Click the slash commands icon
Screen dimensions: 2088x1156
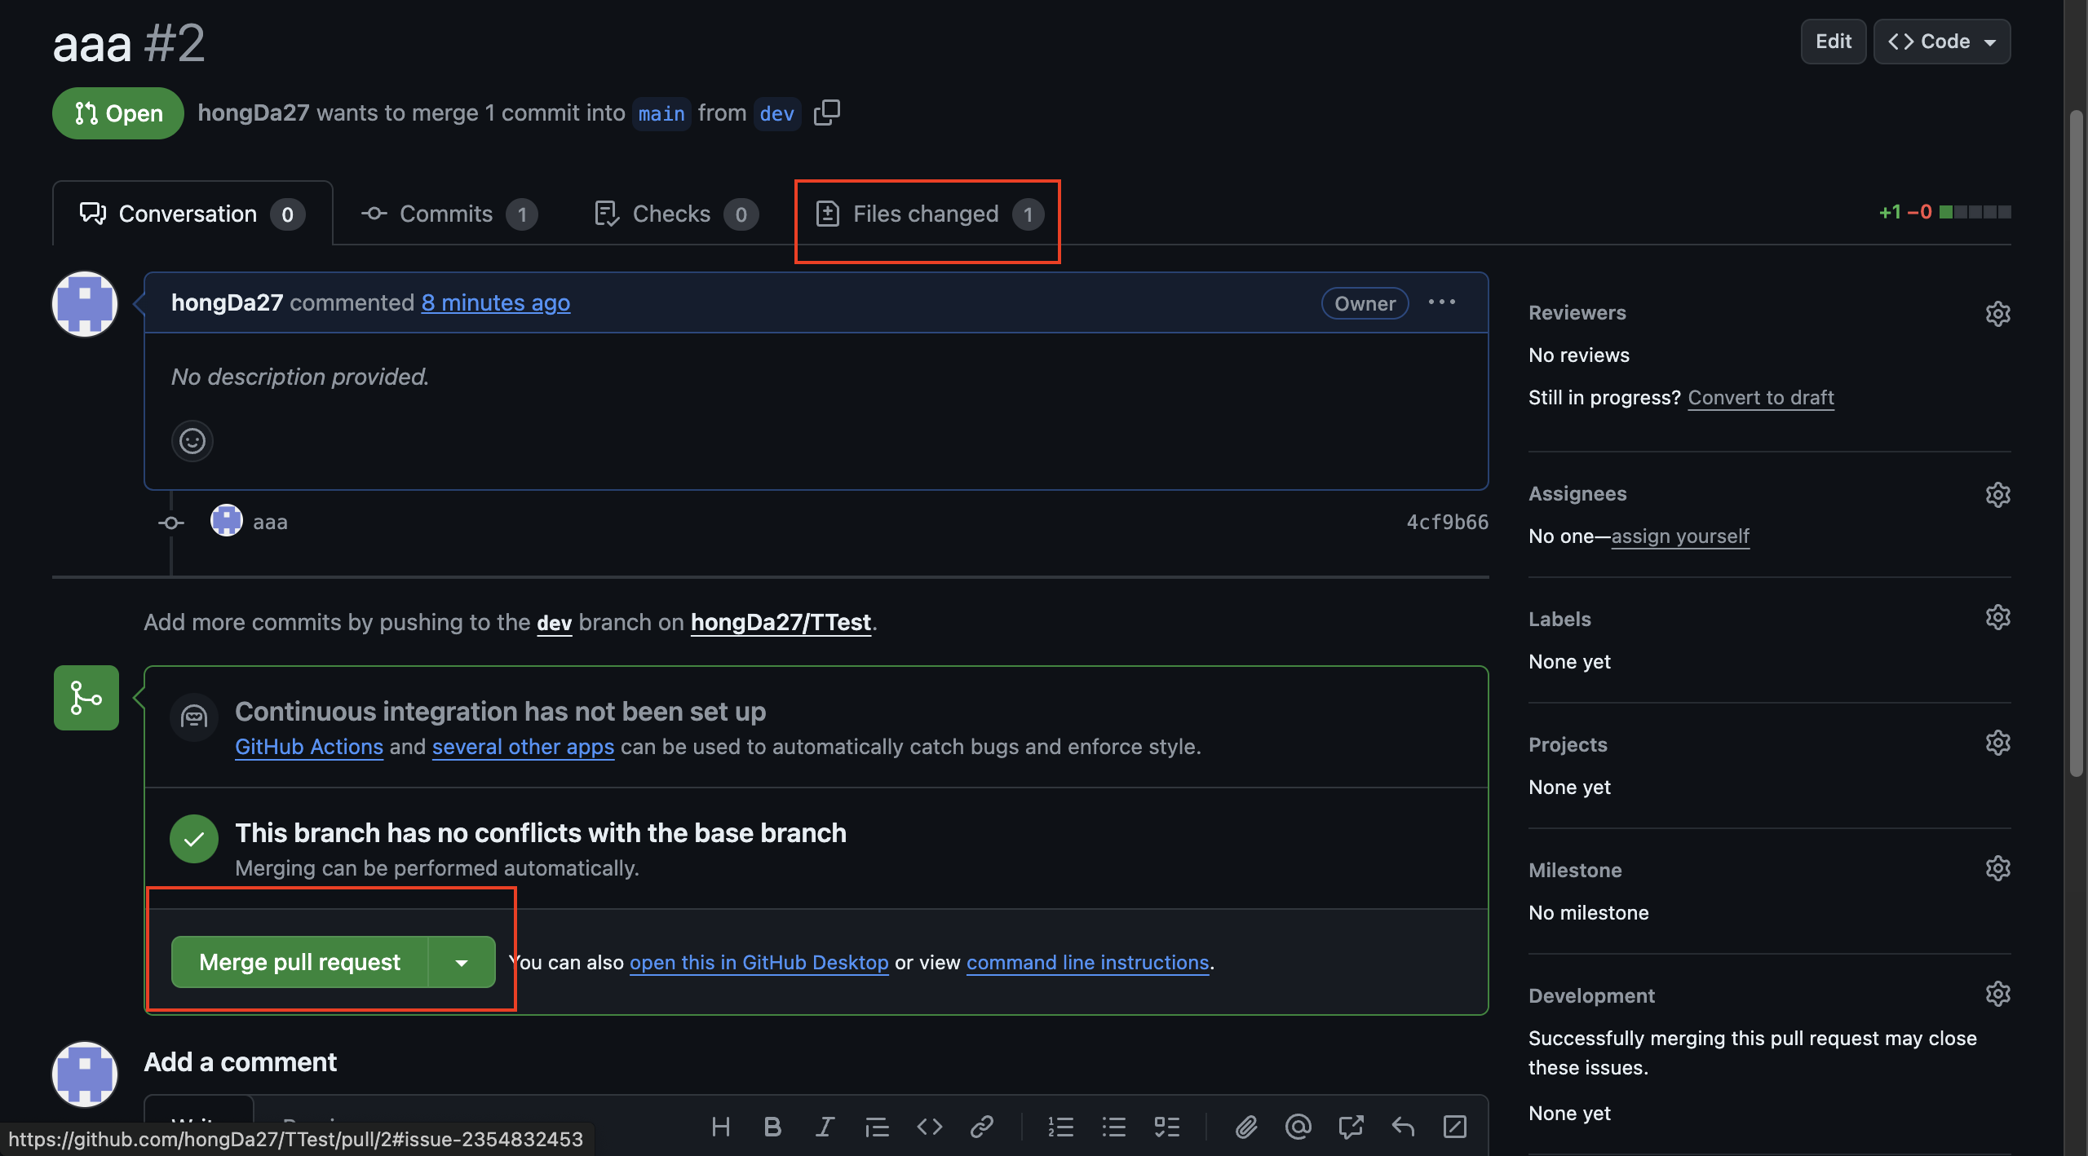click(1455, 1127)
